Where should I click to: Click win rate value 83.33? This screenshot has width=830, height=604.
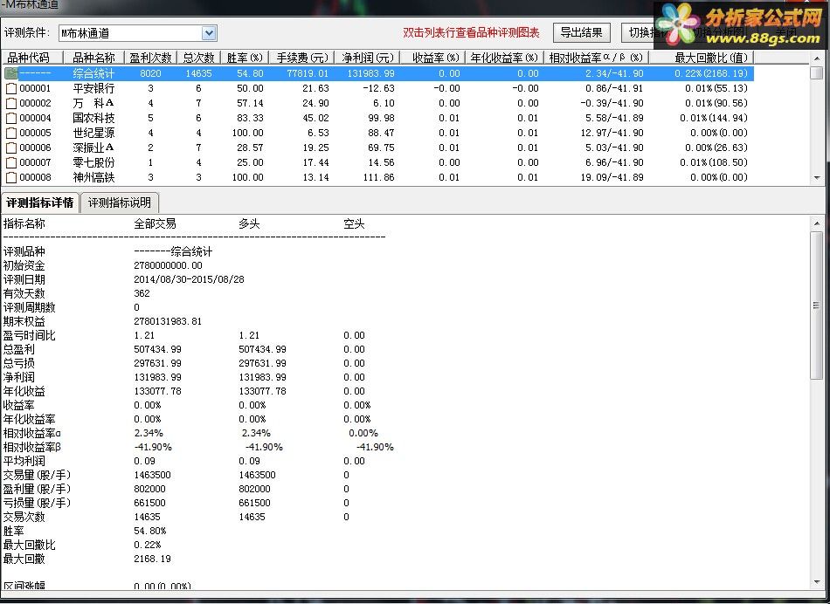click(250, 118)
